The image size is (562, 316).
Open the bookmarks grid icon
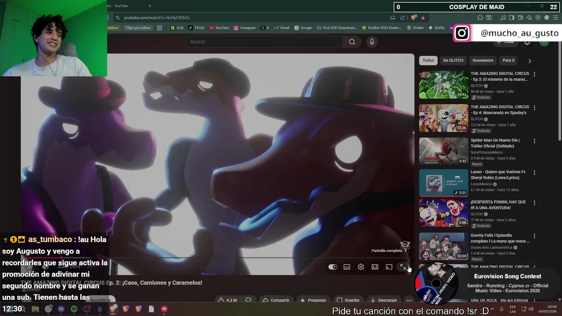point(159,28)
